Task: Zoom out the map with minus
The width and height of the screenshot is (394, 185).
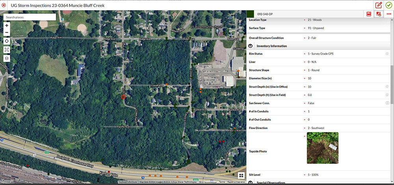Action: click(7, 32)
